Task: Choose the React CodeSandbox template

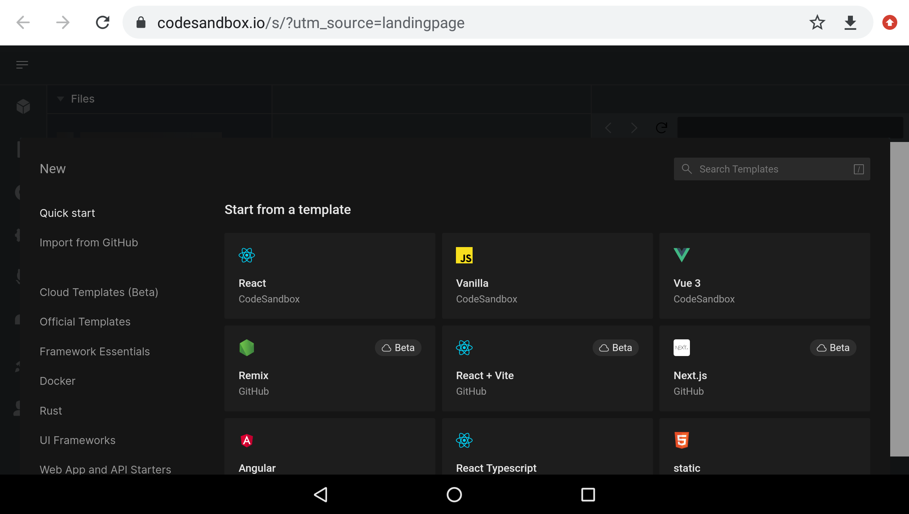Action: [330, 276]
